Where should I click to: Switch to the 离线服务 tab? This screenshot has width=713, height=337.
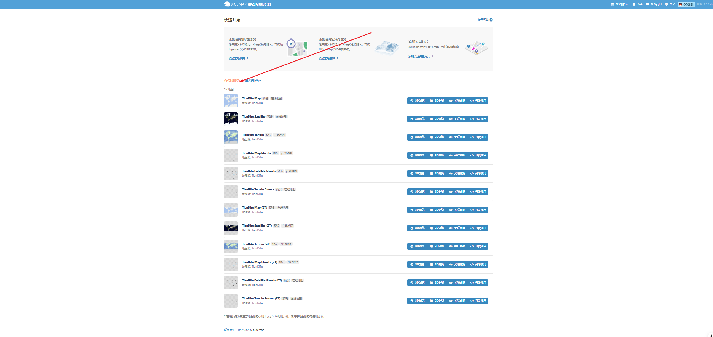tap(253, 81)
